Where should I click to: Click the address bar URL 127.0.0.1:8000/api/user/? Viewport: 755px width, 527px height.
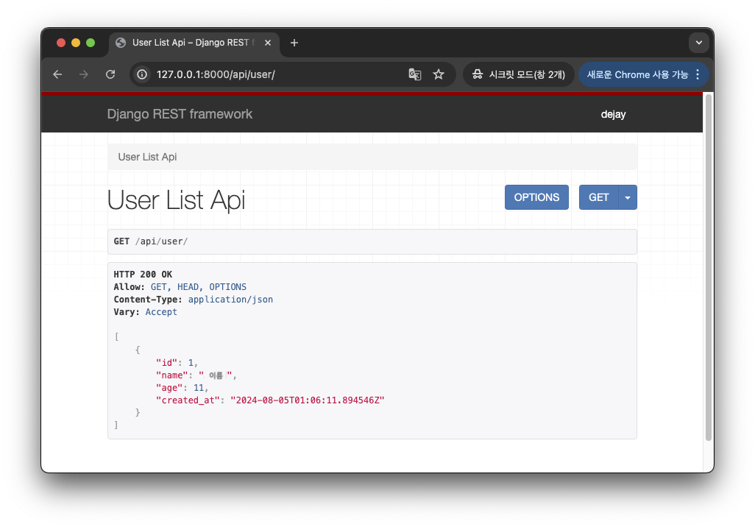click(x=216, y=74)
